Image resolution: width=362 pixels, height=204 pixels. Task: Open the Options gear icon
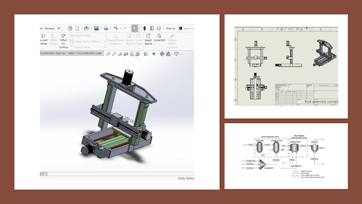pos(159,28)
